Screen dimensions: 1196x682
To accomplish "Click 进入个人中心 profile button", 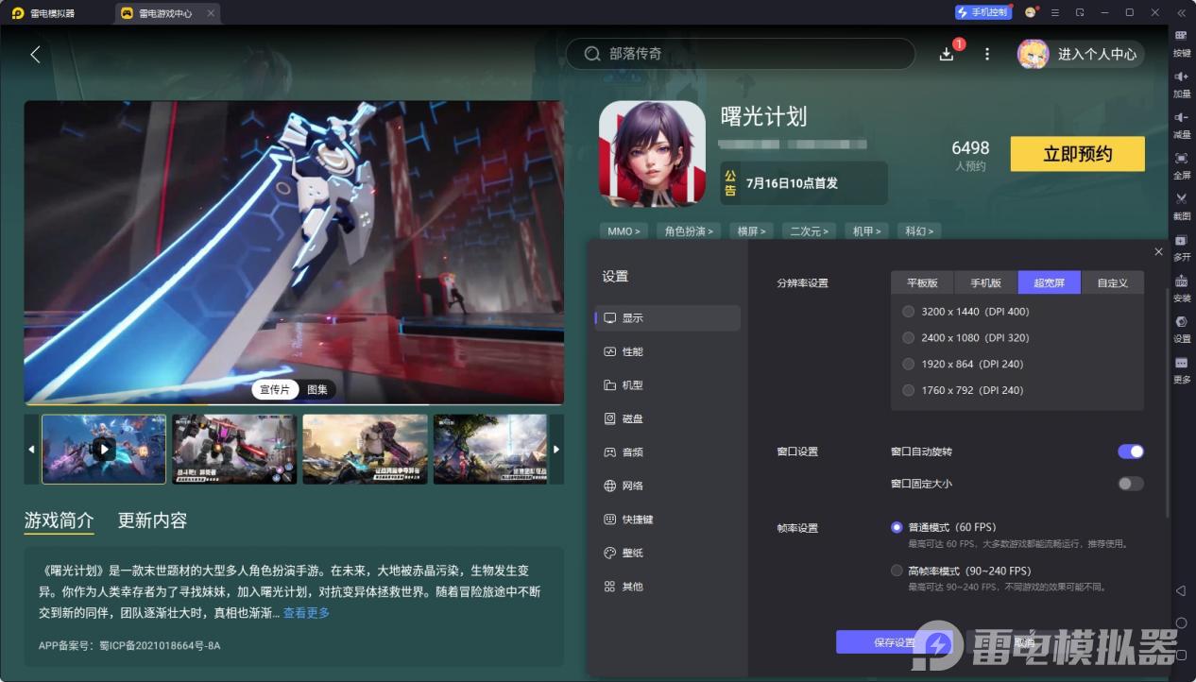I will point(1081,54).
